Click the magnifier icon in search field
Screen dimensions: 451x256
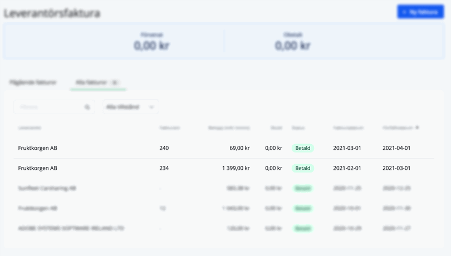coord(87,107)
